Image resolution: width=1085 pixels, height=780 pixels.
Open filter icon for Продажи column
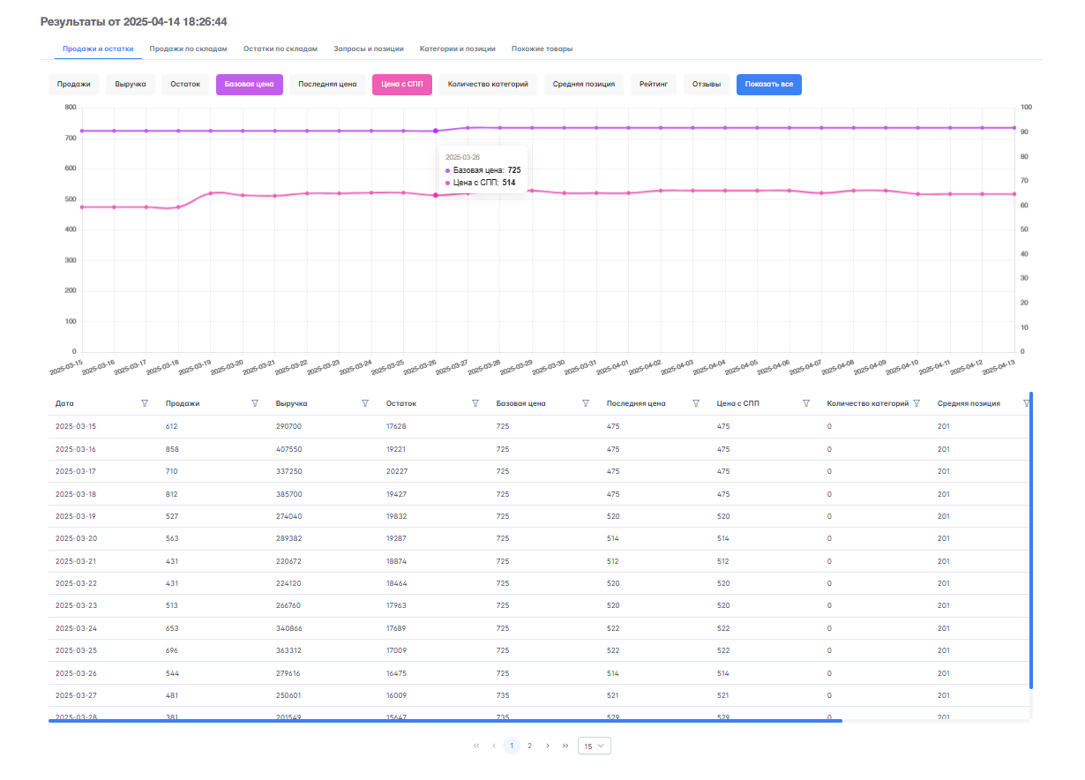pyautogui.click(x=255, y=403)
